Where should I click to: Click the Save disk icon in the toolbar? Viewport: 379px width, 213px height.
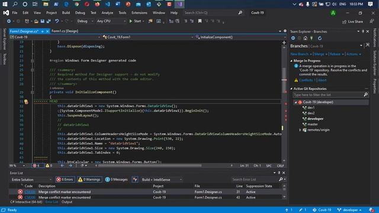[x=43, y=21]
